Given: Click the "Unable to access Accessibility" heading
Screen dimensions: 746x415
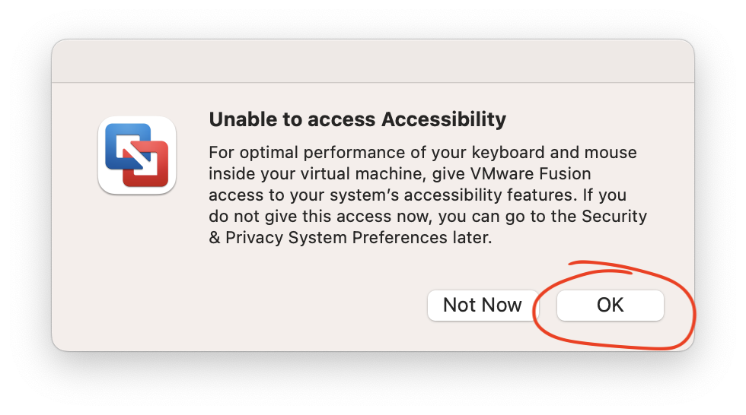Looking at the screenshot, I should pyautogui.click(x=357, y=119).
